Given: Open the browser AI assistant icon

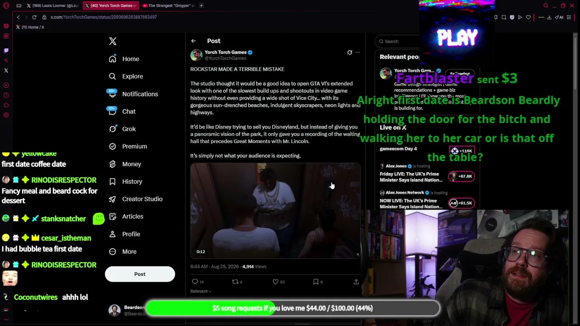Looking at the screenshot, I should 560,17.
